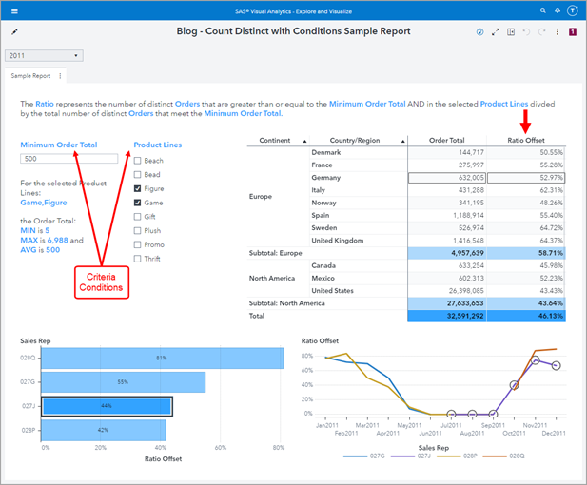
Task: Uncheck the Figure product line
Action: (x=138, y=188)
